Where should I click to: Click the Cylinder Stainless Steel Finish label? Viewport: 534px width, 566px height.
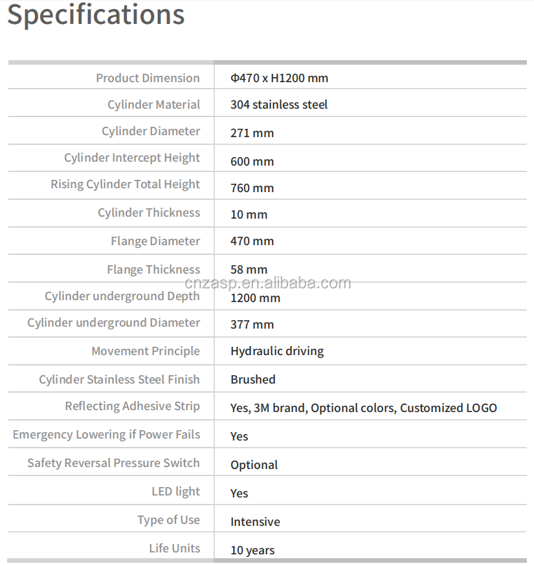(x=119, y=380)
